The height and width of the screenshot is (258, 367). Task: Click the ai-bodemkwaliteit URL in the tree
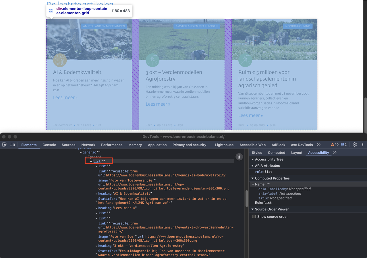166,175
